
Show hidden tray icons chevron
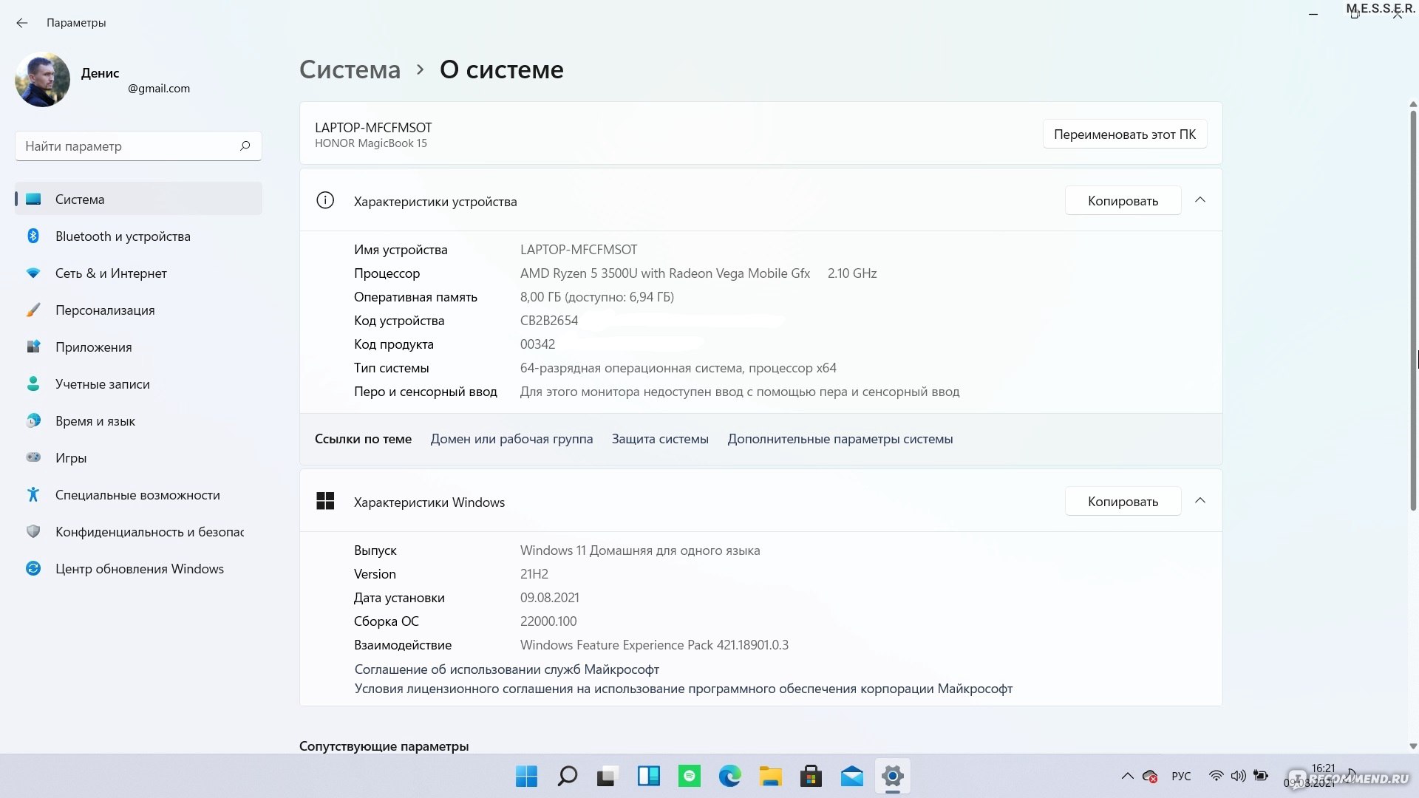tap(1127, 776)
